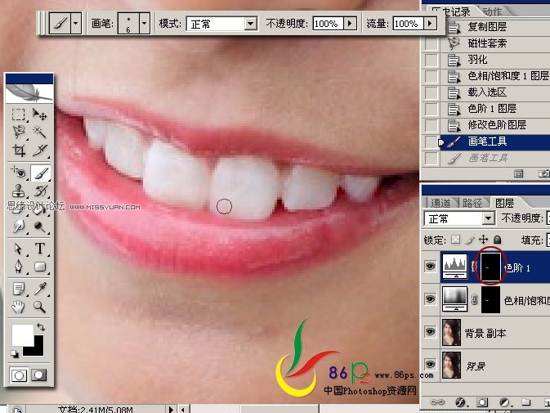This screenshot has width=550, height=413.
Task: Click the Link layers icon
Action: pyautogui.click(x=437, y=402)
